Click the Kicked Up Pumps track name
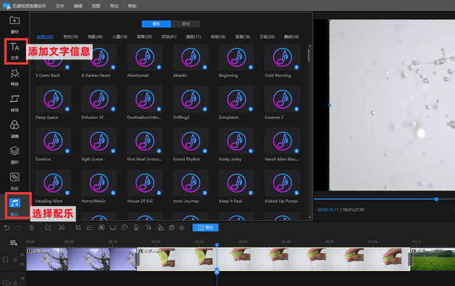455x286 pixels. [x=281, y=201]
